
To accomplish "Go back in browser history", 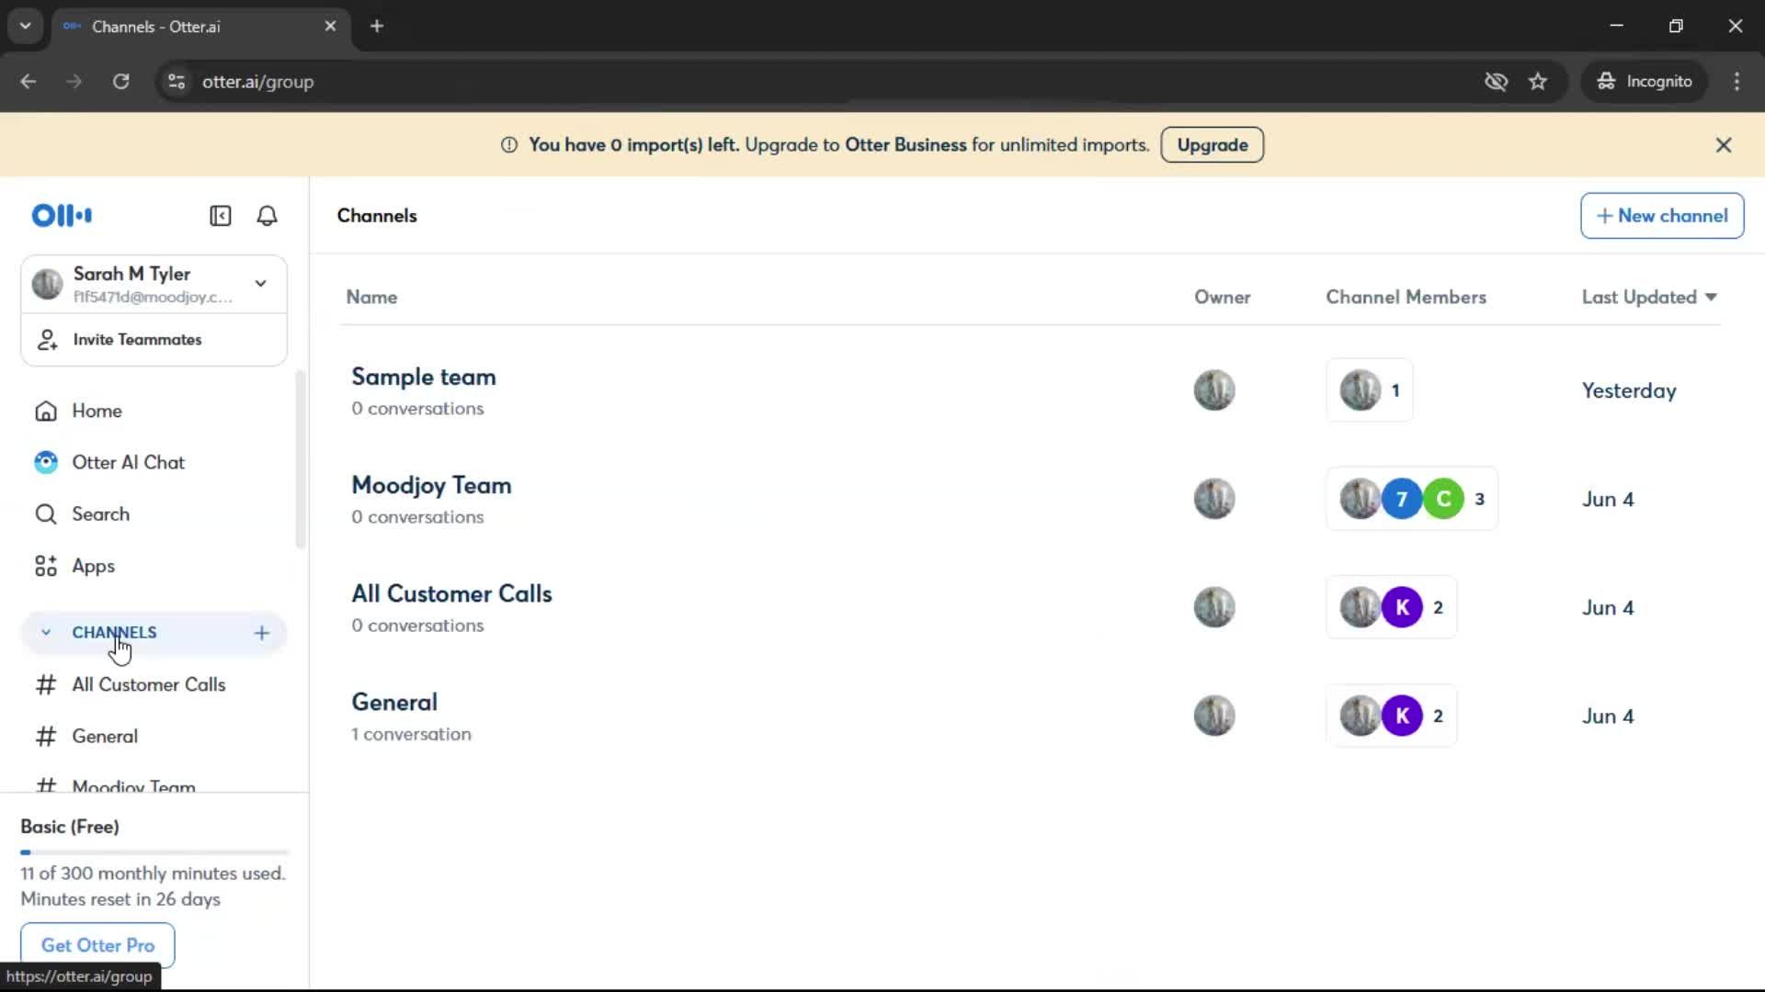I will point(28,82).
